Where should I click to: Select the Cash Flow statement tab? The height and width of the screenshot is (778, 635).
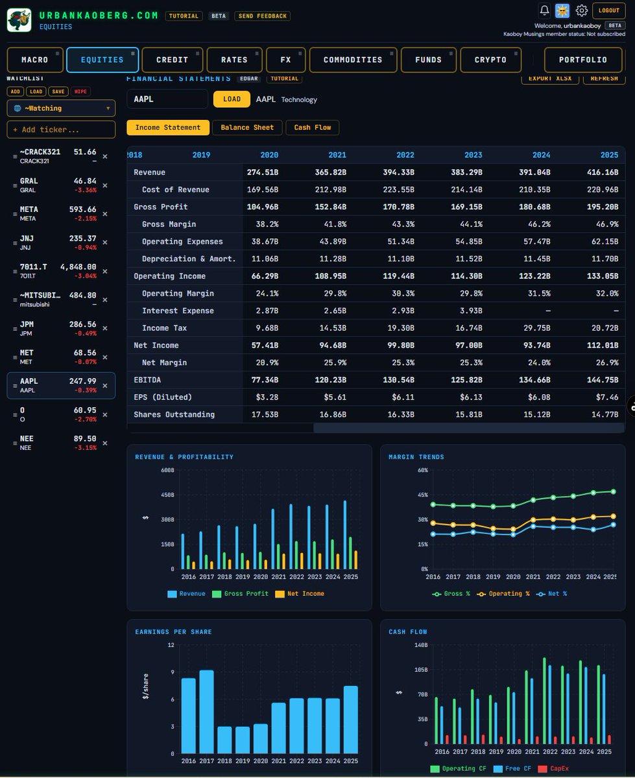click(313, 128)
